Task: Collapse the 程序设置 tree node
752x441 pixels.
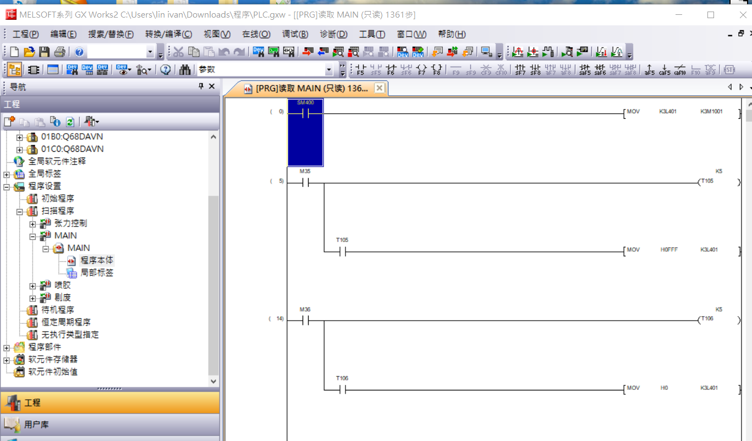Action: point(7,186)
